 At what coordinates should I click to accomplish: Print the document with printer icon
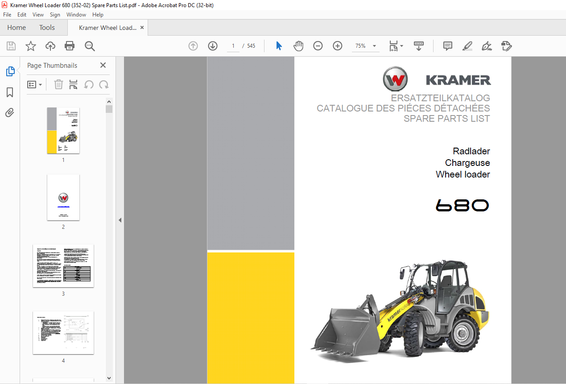70,46
